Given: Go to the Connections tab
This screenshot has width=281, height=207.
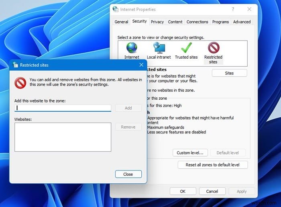Looking at the screenshot, I should (198, 22).
